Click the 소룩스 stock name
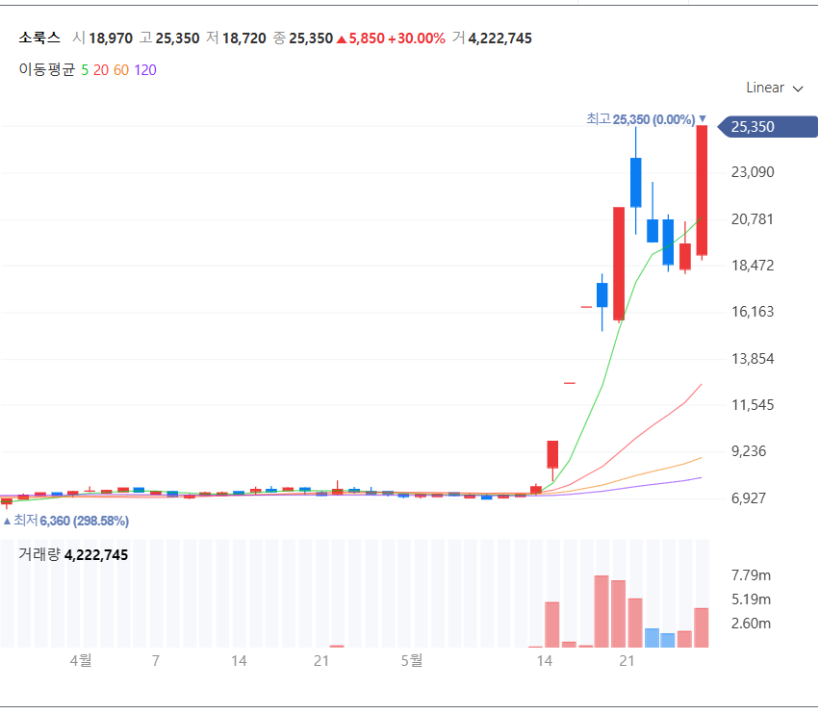The width and height of the screenshot is (819, 714). point(39,38)
